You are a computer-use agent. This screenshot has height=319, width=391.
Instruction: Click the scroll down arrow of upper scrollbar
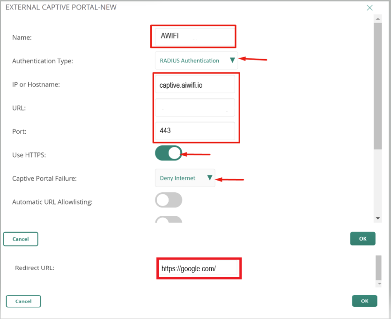click(x=378, y=218)
